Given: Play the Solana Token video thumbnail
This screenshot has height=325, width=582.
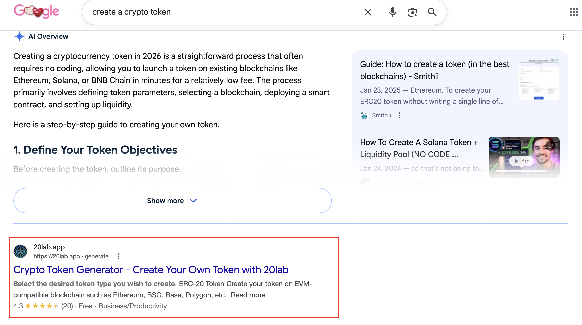Looking at the screenshot, I should pyautogui.click(x=524, y=157).
